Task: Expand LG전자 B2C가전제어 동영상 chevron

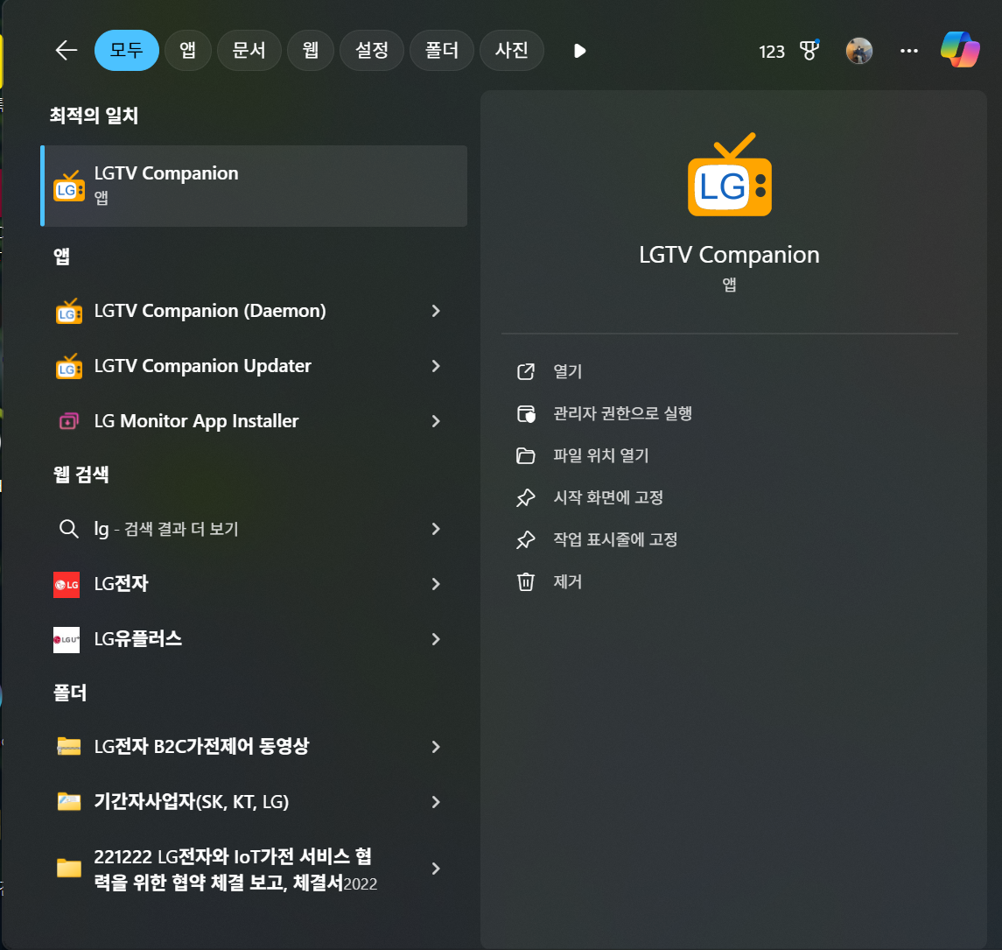Action: tap(436, 747)
